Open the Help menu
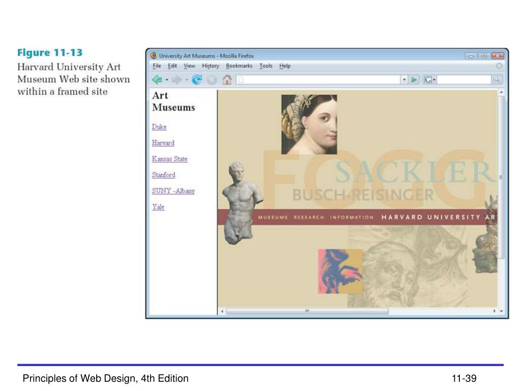 tap(285, 66)
